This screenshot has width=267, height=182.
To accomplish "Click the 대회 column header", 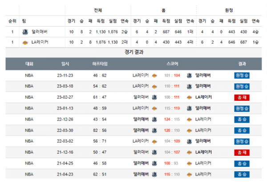I will [29, 64].
